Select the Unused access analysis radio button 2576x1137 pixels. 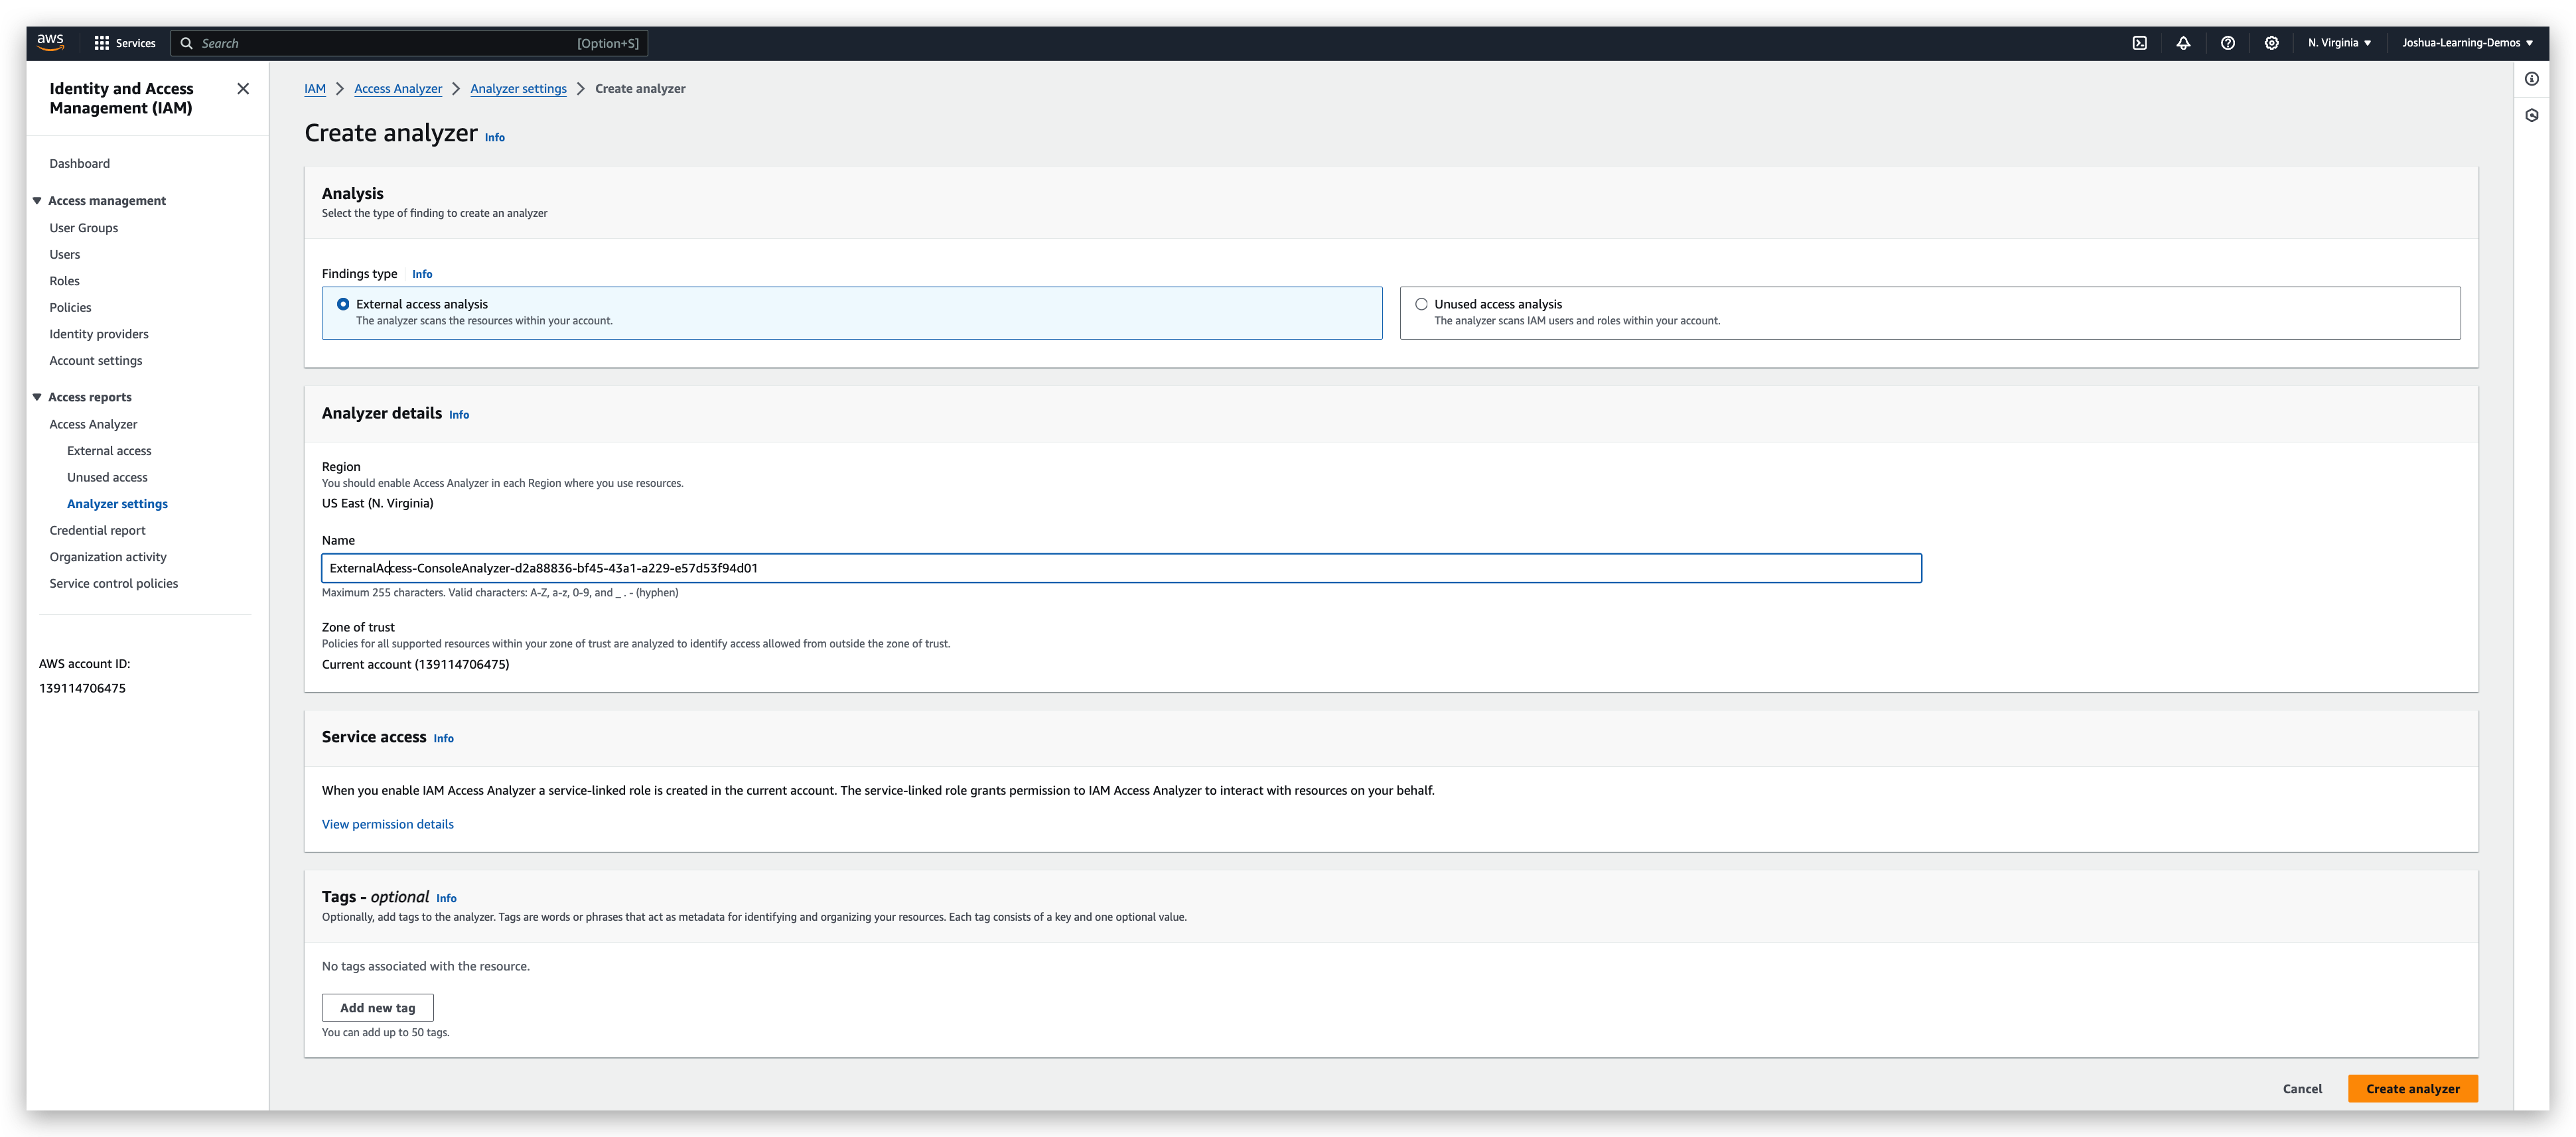(x=1421, y=304)
